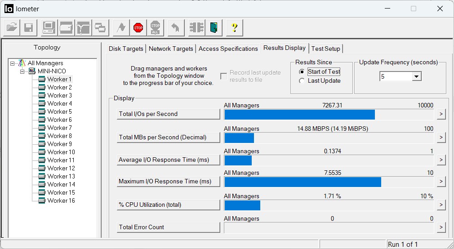Click the Stop All tests icon
The image size is (454, 249).
pyautogui.click(x=155, y=28)
